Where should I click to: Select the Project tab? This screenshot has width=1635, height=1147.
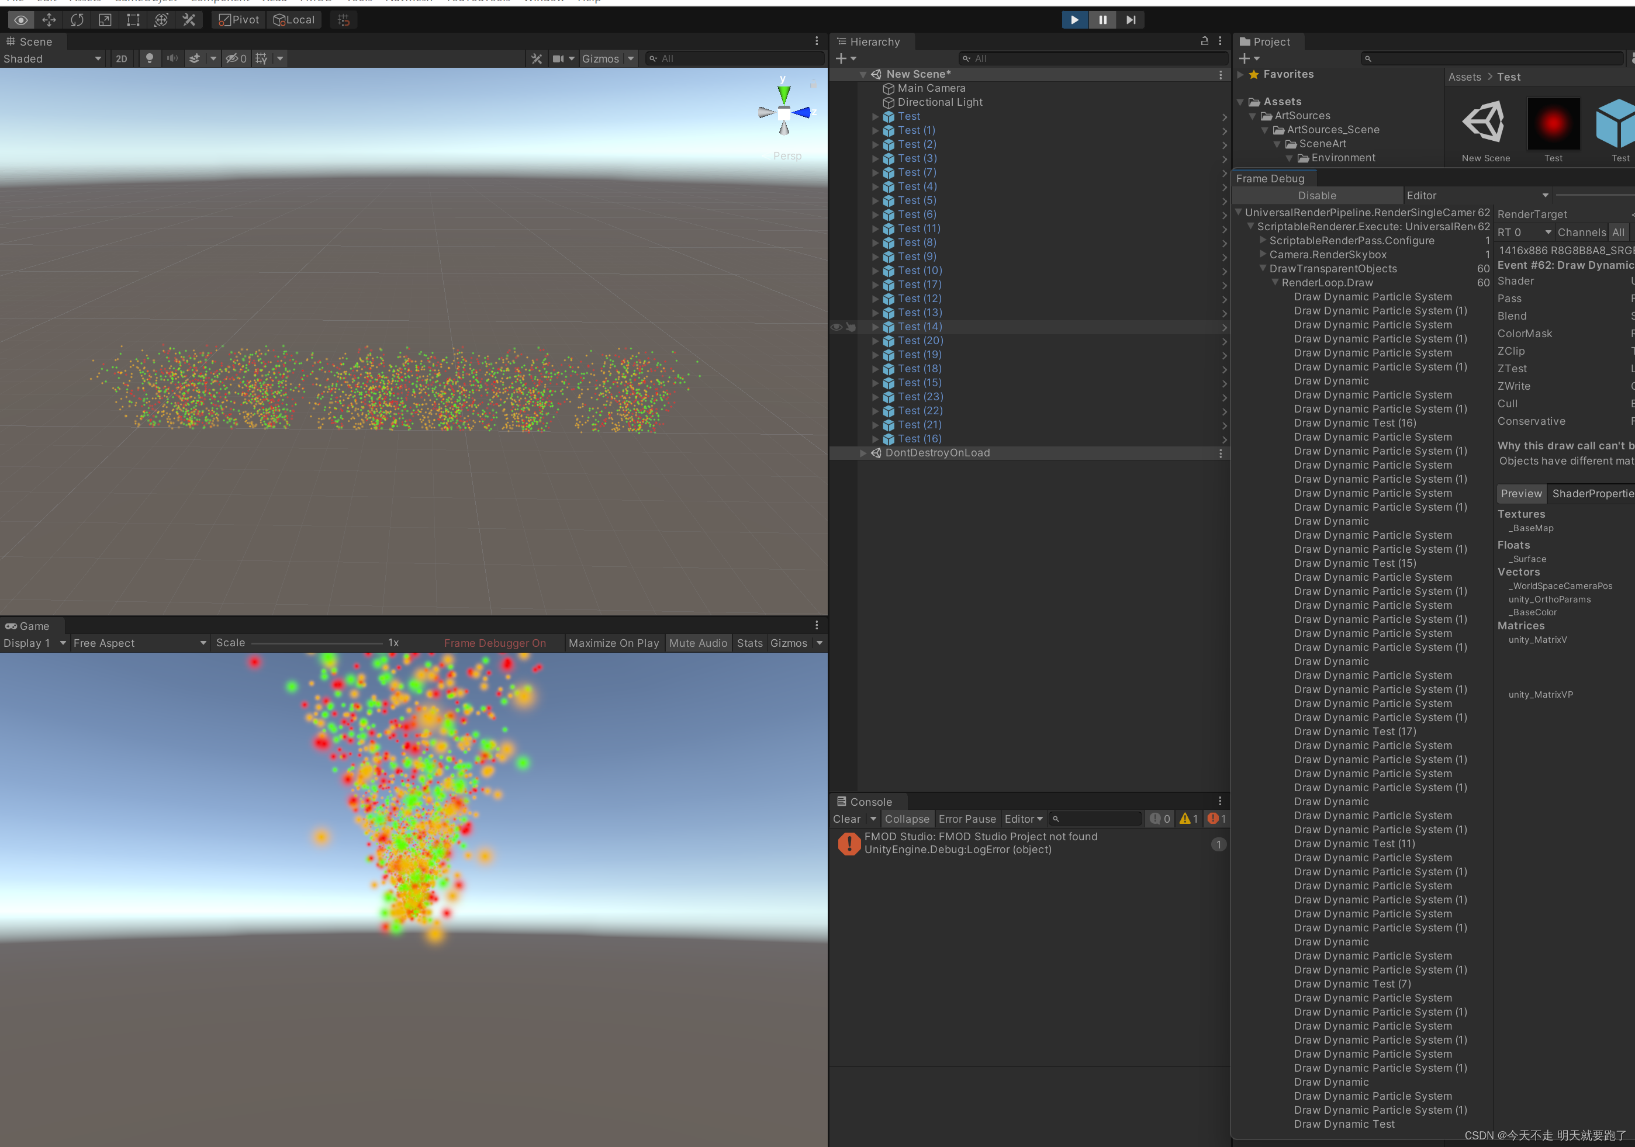click(1265, 41)
